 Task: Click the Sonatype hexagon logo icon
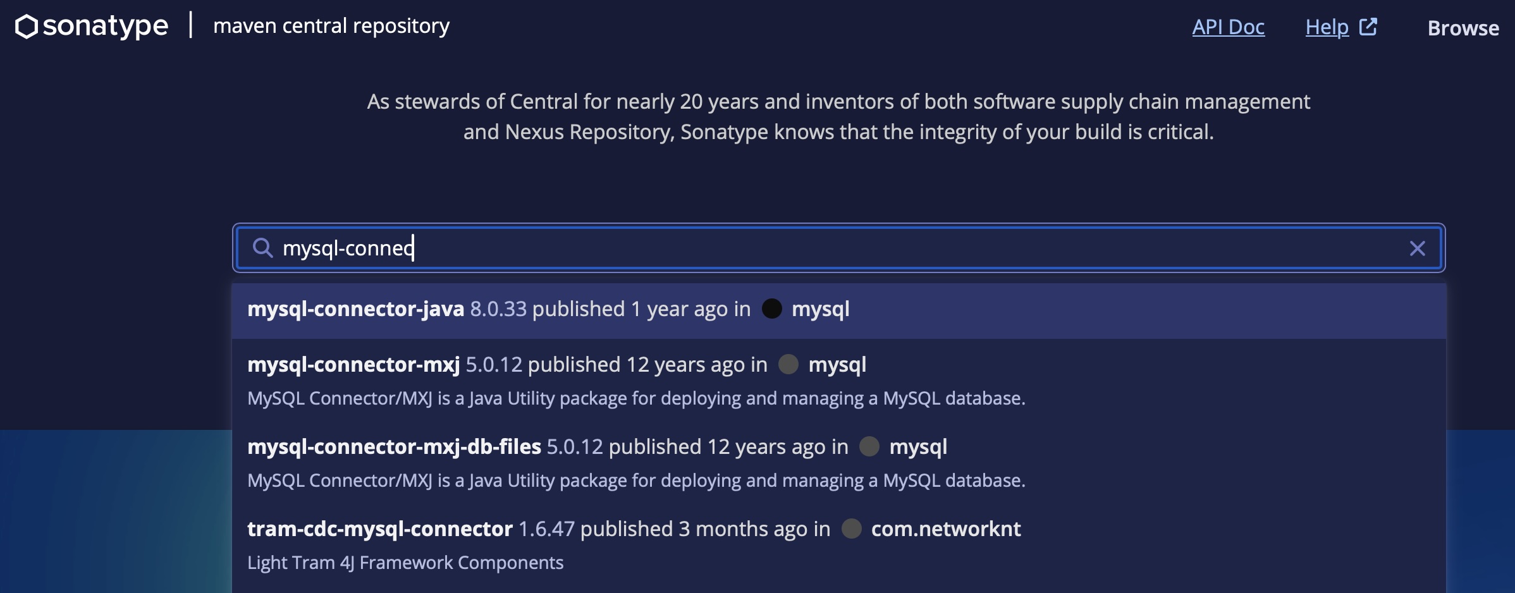(x=27, y=27)
